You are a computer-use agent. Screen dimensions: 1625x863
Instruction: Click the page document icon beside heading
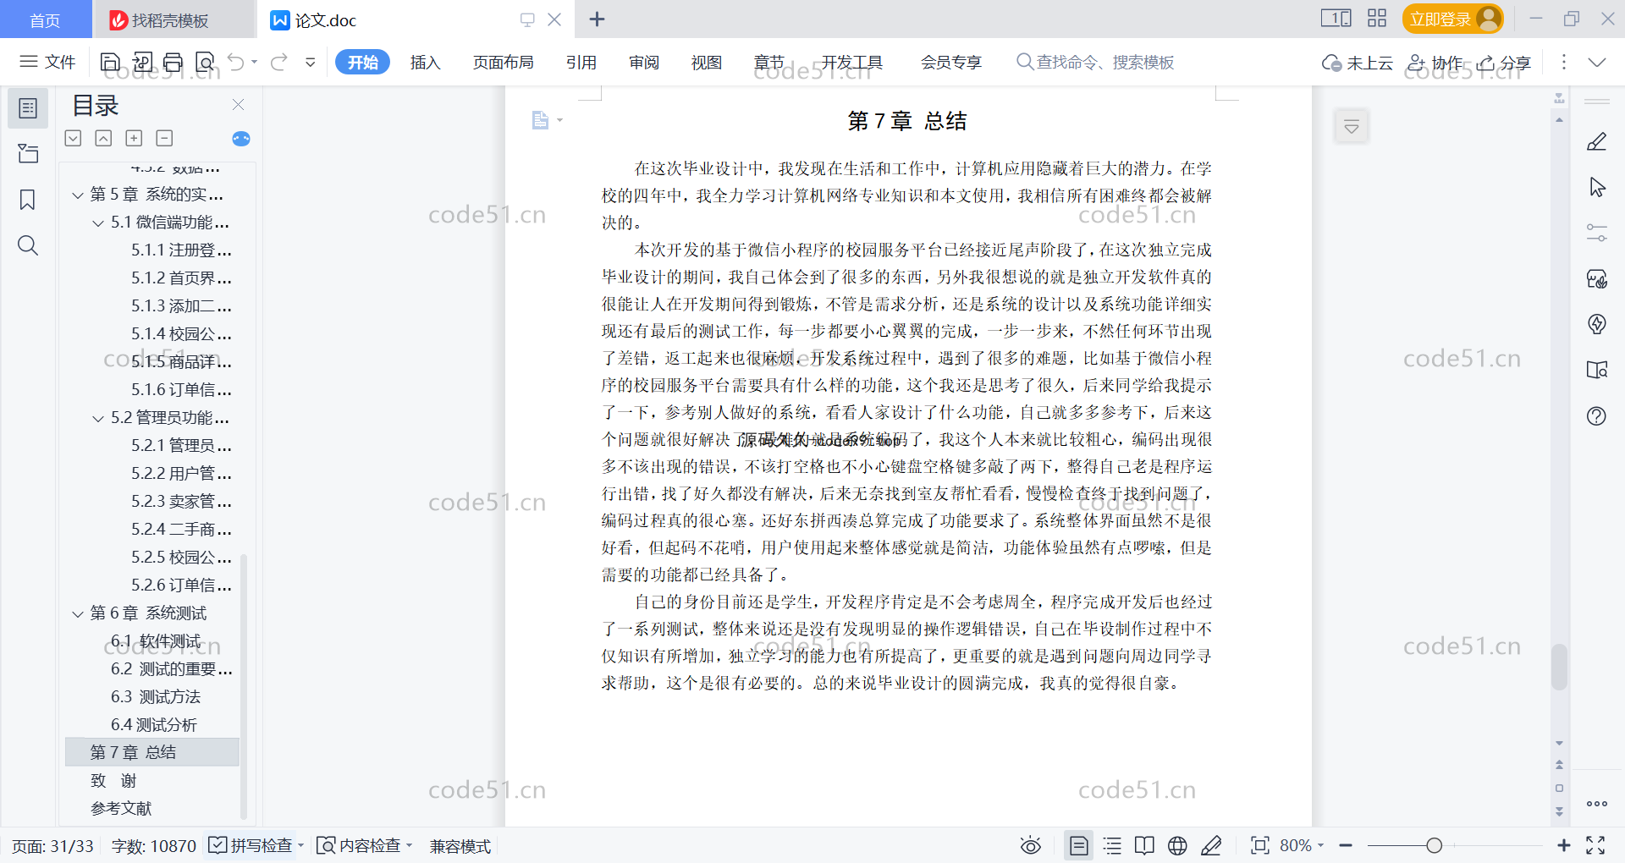[x=540, y=120]
